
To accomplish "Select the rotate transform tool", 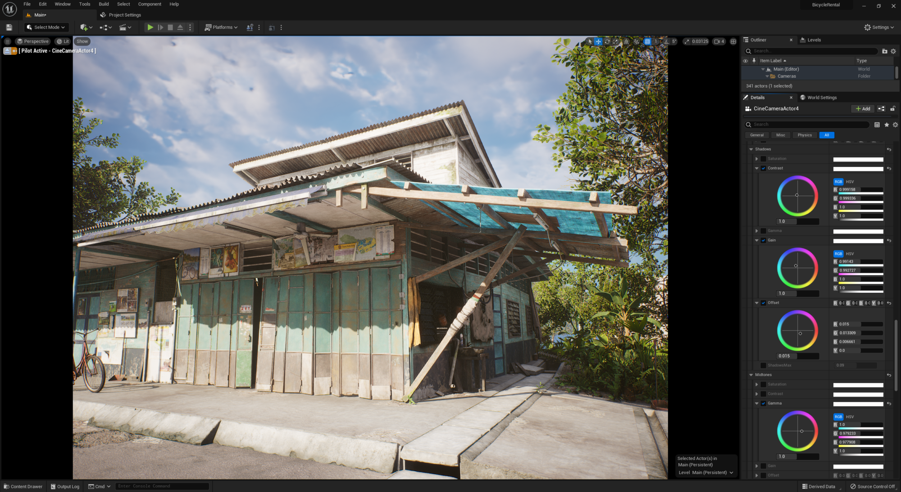I will tap(607, 41).
